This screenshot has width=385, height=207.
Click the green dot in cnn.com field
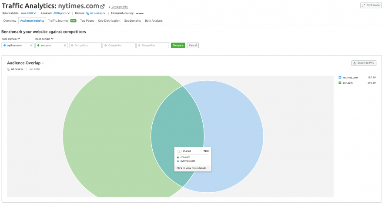click(x=38, y=45)
